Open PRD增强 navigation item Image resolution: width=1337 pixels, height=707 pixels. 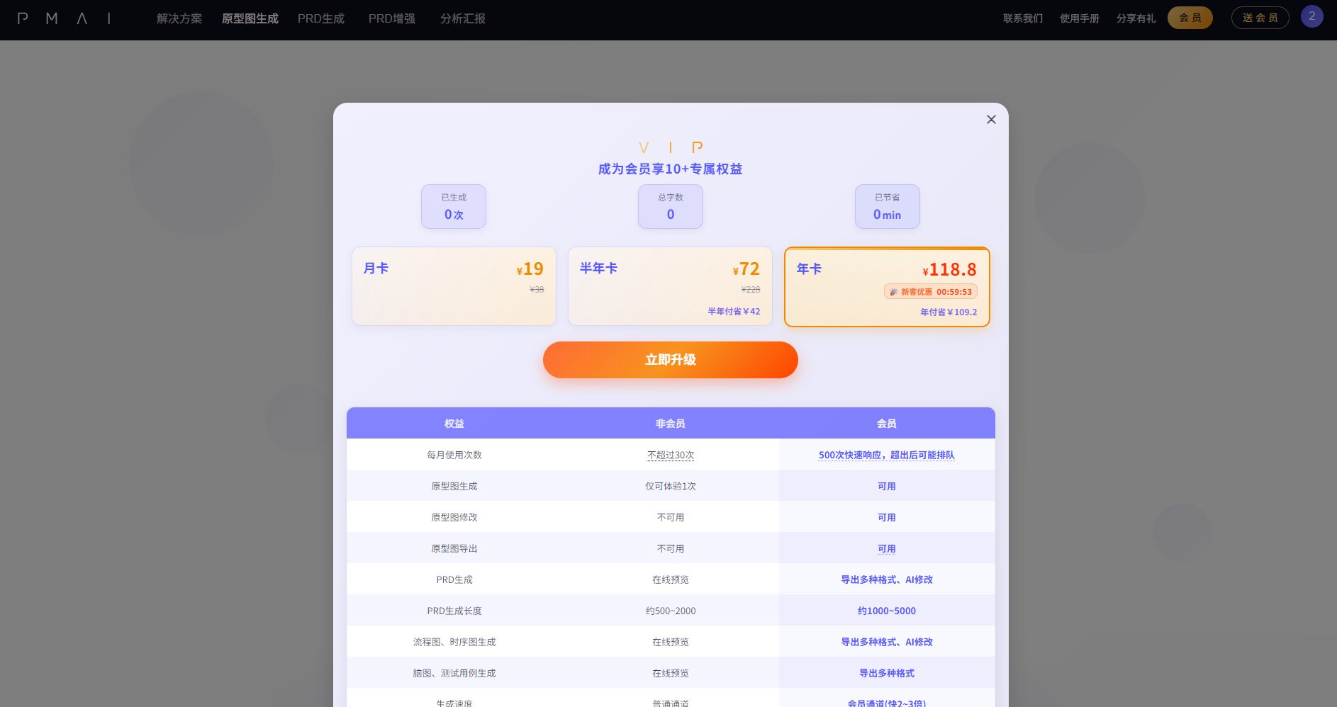[x=391, y=18]
